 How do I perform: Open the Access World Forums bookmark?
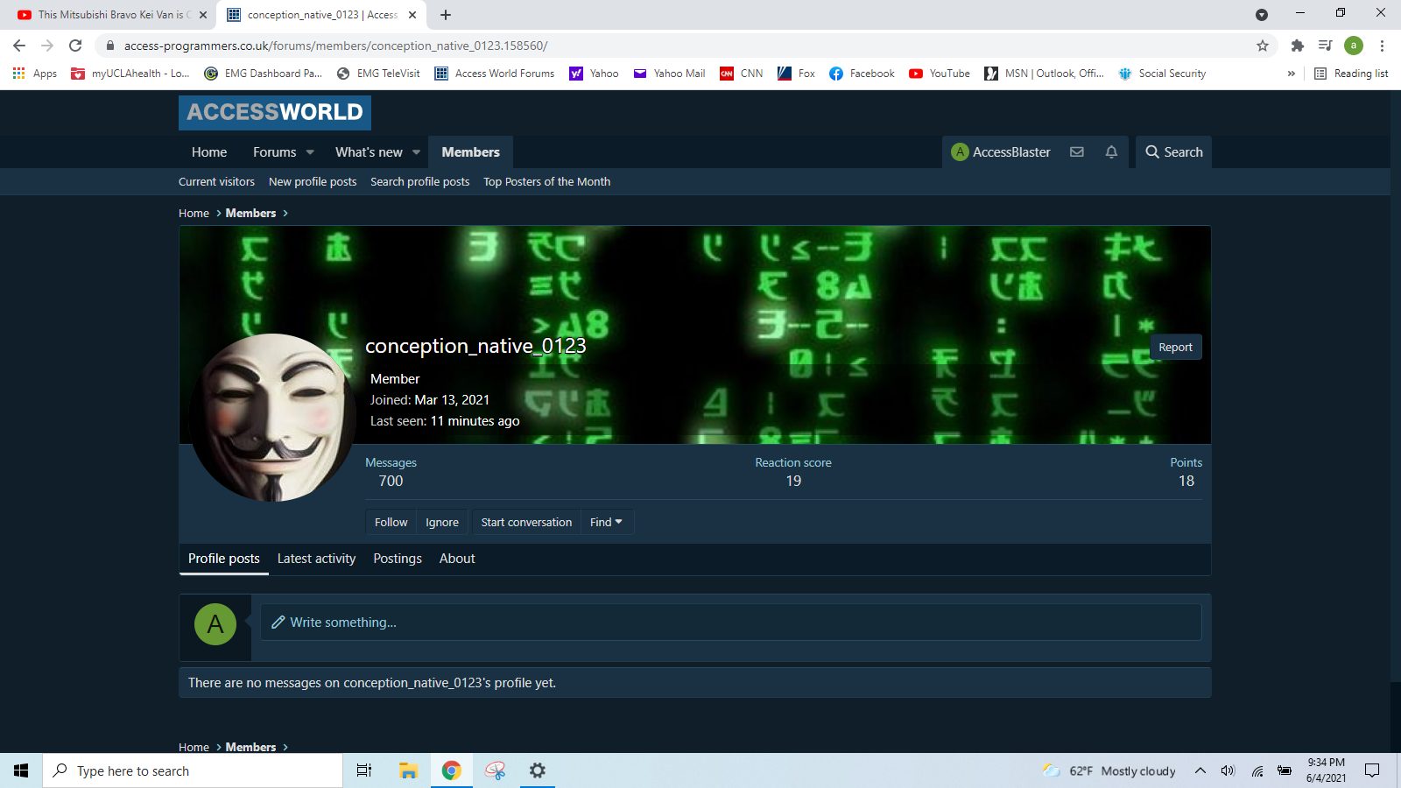[495, 74]
